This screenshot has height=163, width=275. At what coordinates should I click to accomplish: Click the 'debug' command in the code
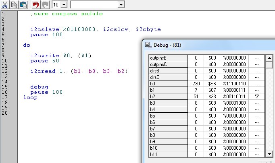(x=39, y=87)
